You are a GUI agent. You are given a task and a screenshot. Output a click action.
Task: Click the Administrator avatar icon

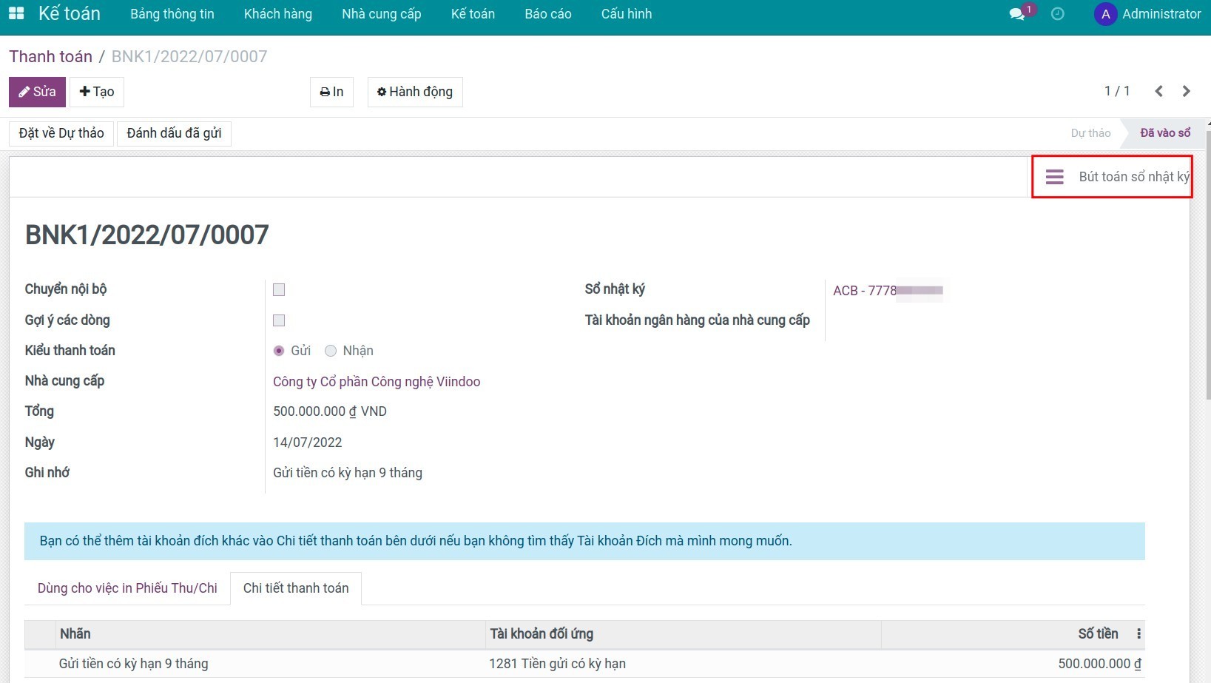1105,14
